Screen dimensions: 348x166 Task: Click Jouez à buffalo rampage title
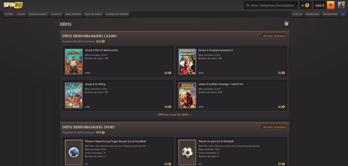221,84
